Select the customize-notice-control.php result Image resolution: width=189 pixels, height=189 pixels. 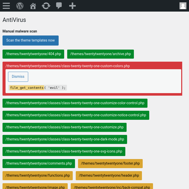[76, 115]
